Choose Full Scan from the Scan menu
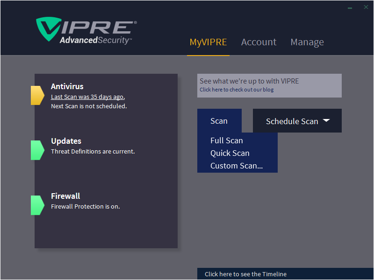 227,140
